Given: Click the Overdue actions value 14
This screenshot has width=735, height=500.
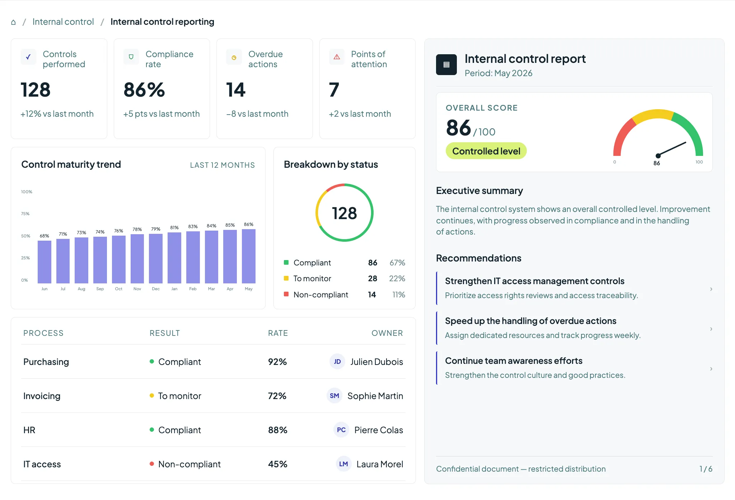Looking at the screenshot, I should (x=236, y=90).
